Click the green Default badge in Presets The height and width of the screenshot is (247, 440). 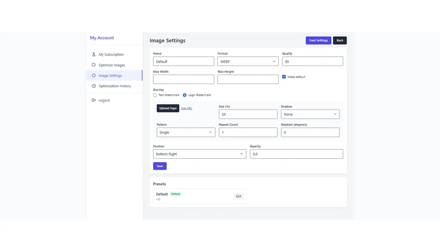[175, 194]
